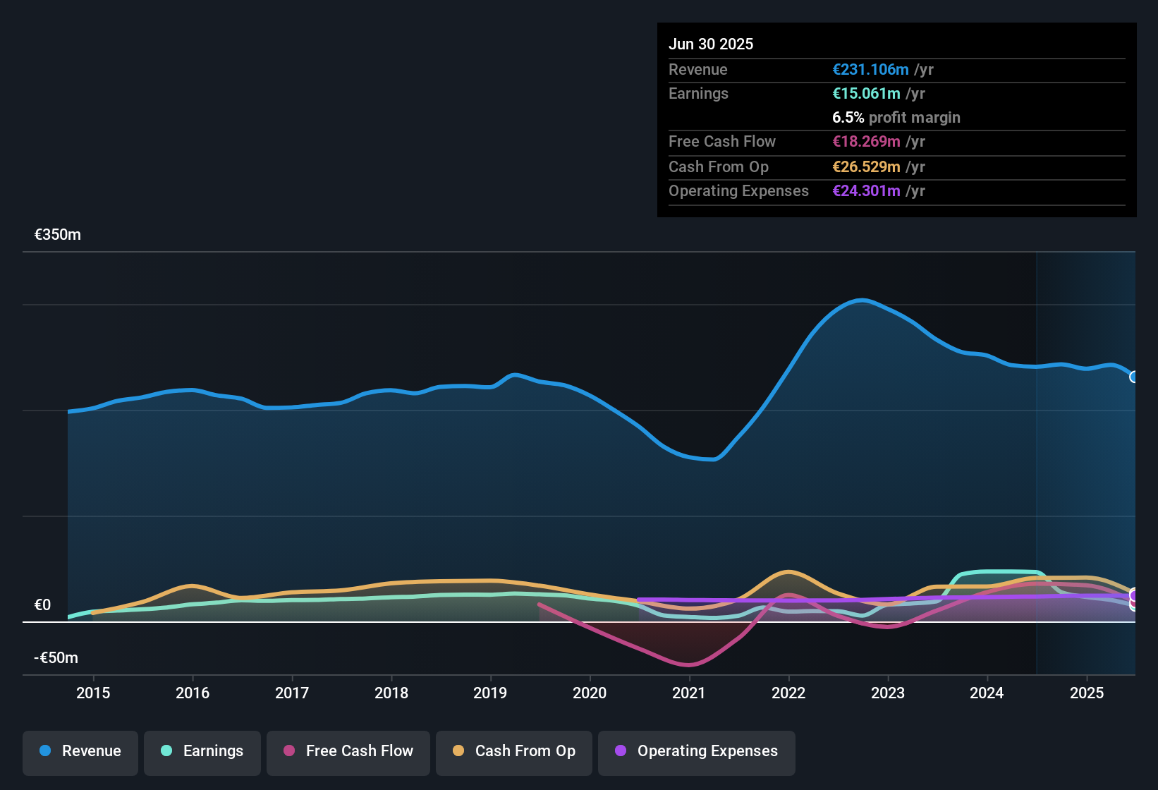Select the 2015 x-axis year label
Screen dimensions: 1158x790
click(93, 693)
